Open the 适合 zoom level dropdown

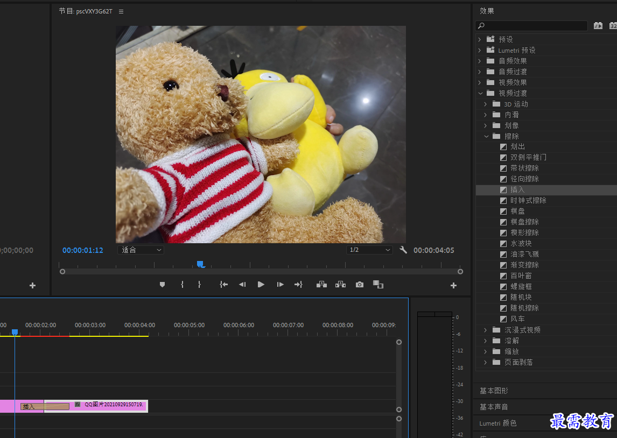(141, 250)
